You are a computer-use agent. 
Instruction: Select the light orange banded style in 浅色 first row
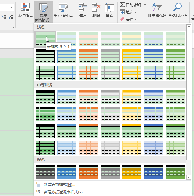pos(88,39)
